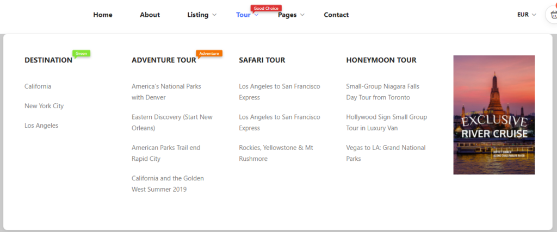This screenshot has width=557, height=232.
Task: Click Vegas to LA: Grand National Parks
Action: coord(386,153)
